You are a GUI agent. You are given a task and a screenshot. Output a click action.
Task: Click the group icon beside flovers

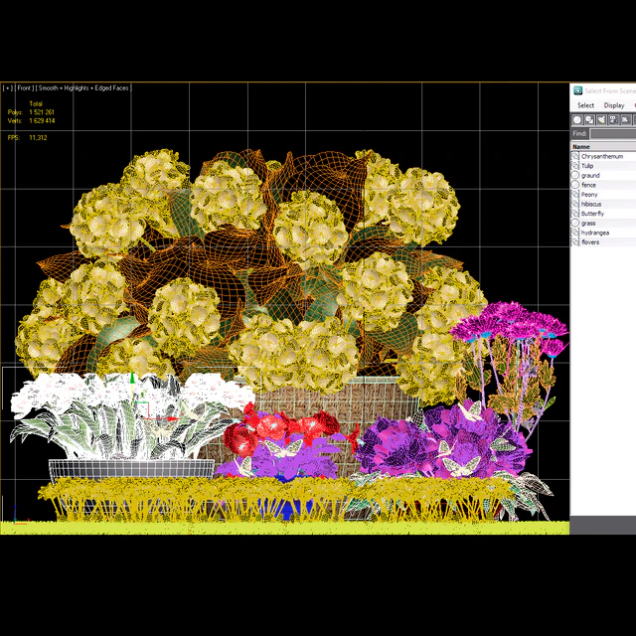[x=575, y=242]
